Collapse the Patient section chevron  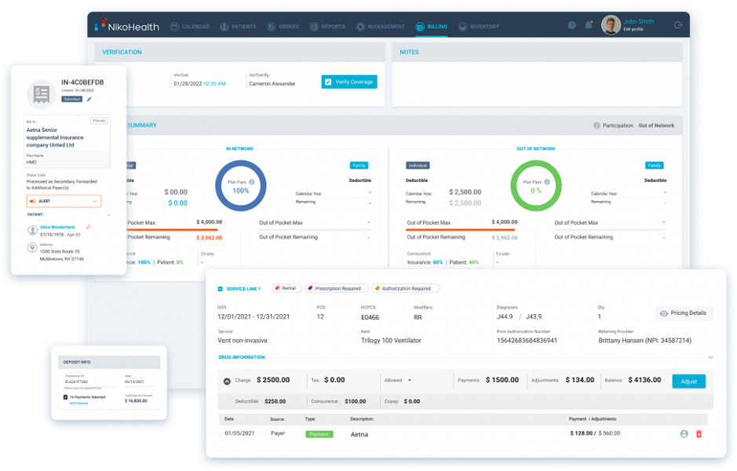108,215
